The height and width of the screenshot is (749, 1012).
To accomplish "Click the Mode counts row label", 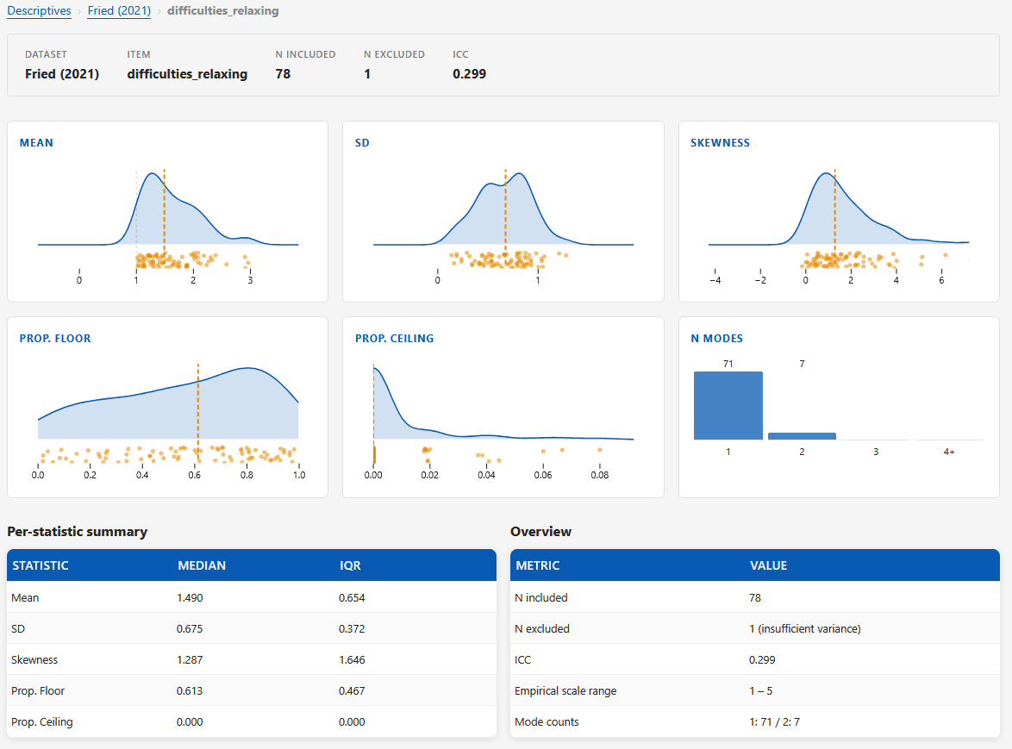I will (x=547, y=722).
